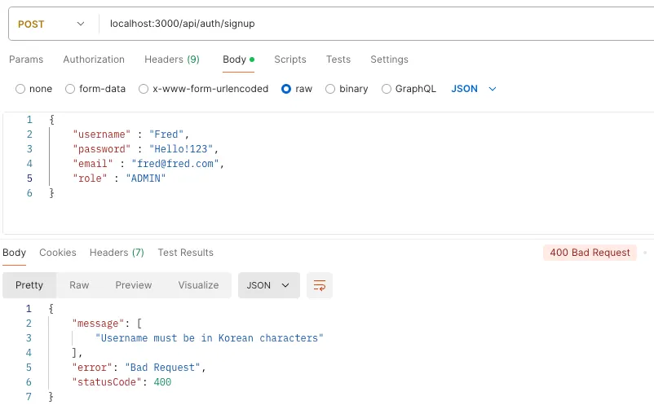Select the GraphQL body radio
Image resolution: width=654 pixels, height=414 pixels.
pyautogui.click(x=387, y=89)
